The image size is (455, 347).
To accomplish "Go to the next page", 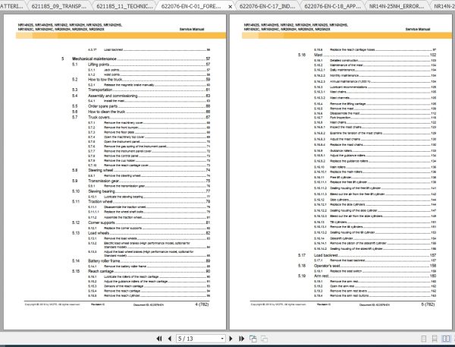I will tap(231, 339).
